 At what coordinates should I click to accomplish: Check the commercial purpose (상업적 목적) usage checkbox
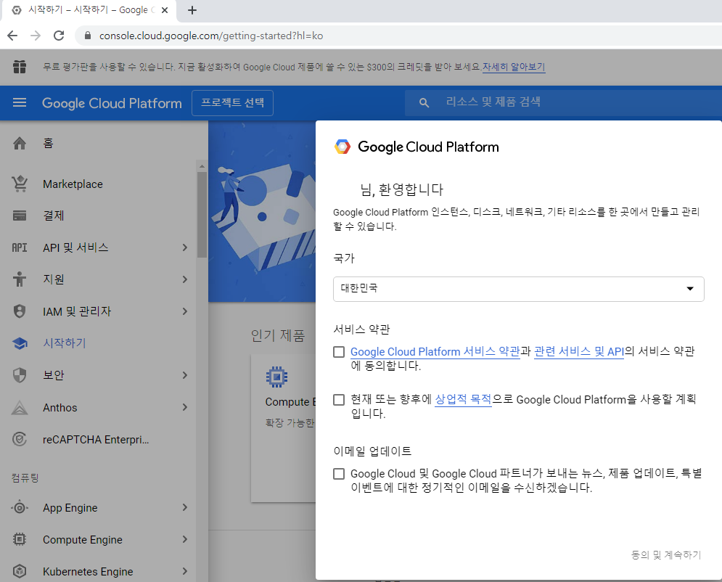tap(339, 400)
